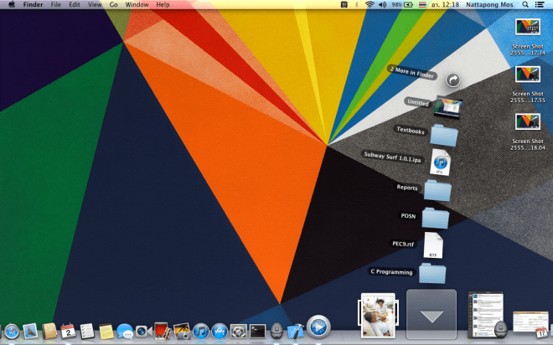Image resolution: width=553 pixels, height=345 pixels.
Task: Launch Photo Booth from the Dock
Action: coord(163,332)
